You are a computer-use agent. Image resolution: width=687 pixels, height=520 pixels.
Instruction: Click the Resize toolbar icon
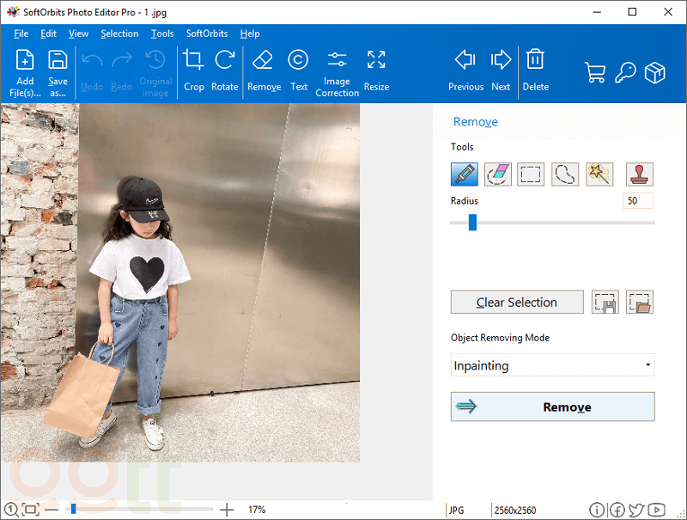(x=376, y=70)
